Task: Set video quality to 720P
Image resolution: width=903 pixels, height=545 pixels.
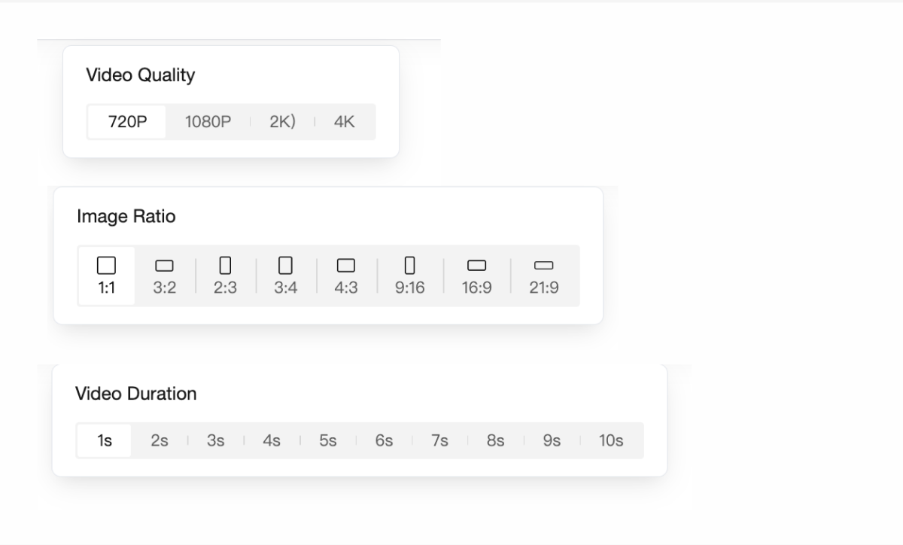Action: pos(127,122)
